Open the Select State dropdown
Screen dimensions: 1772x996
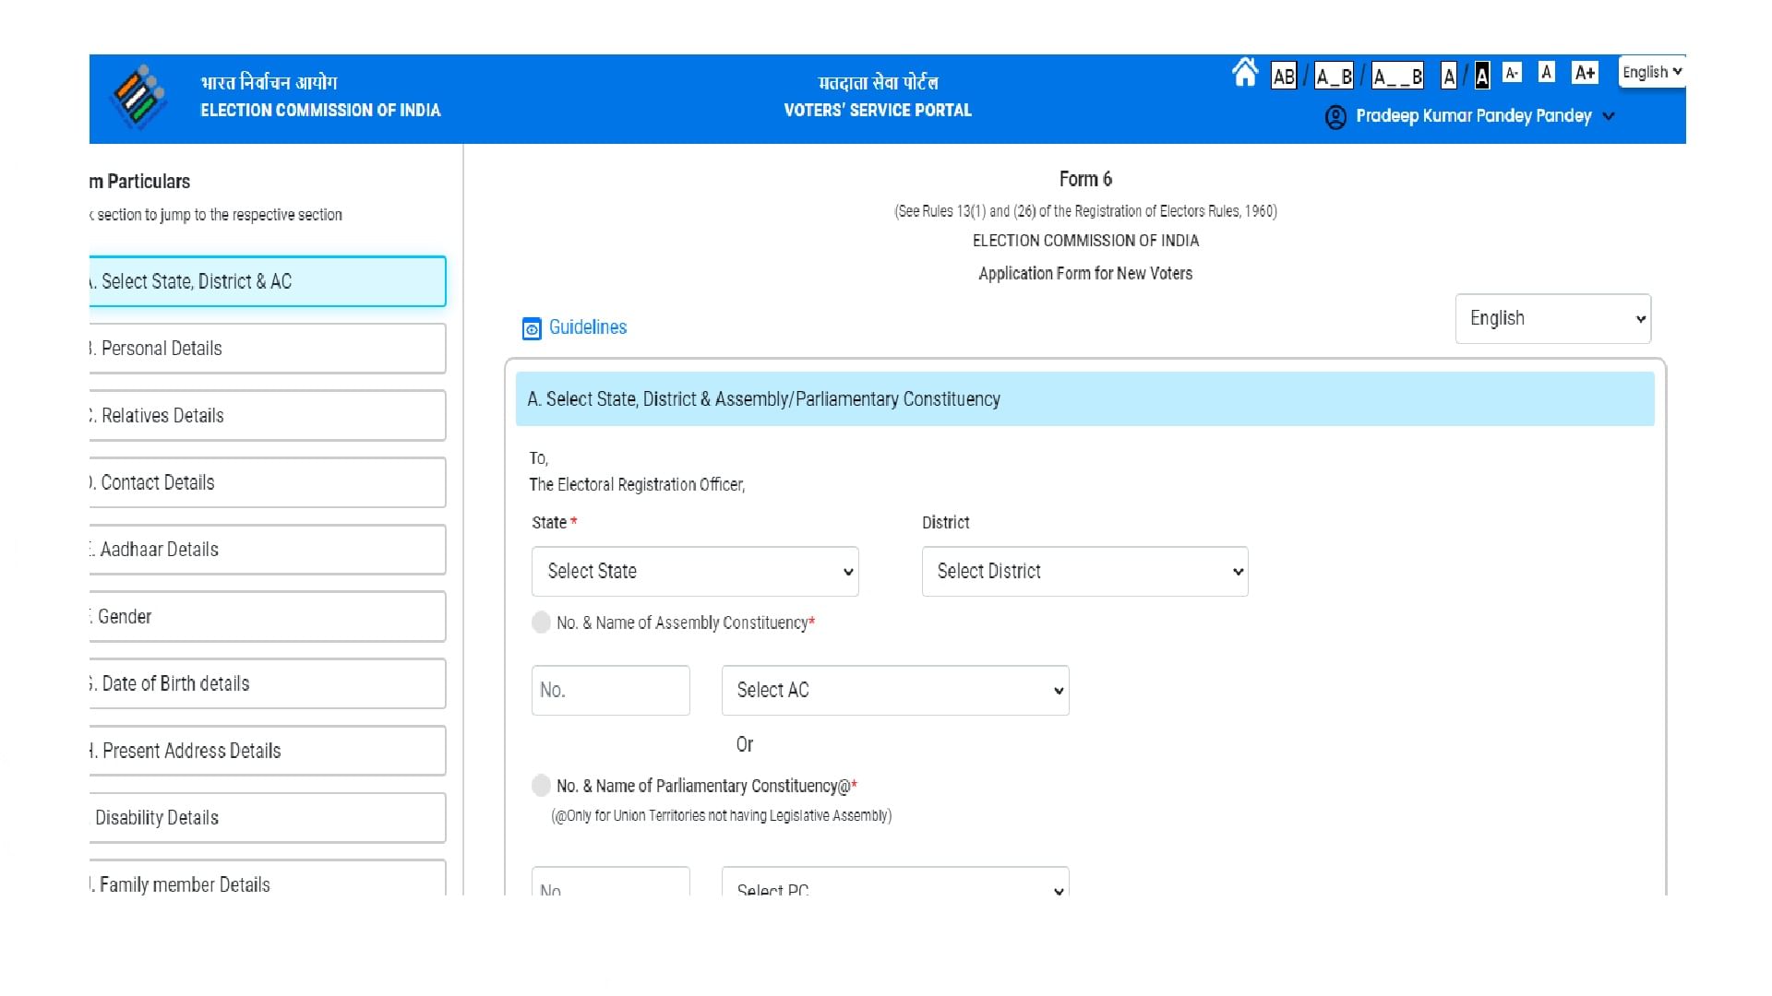pyautogui.click(x=694, y=571)
